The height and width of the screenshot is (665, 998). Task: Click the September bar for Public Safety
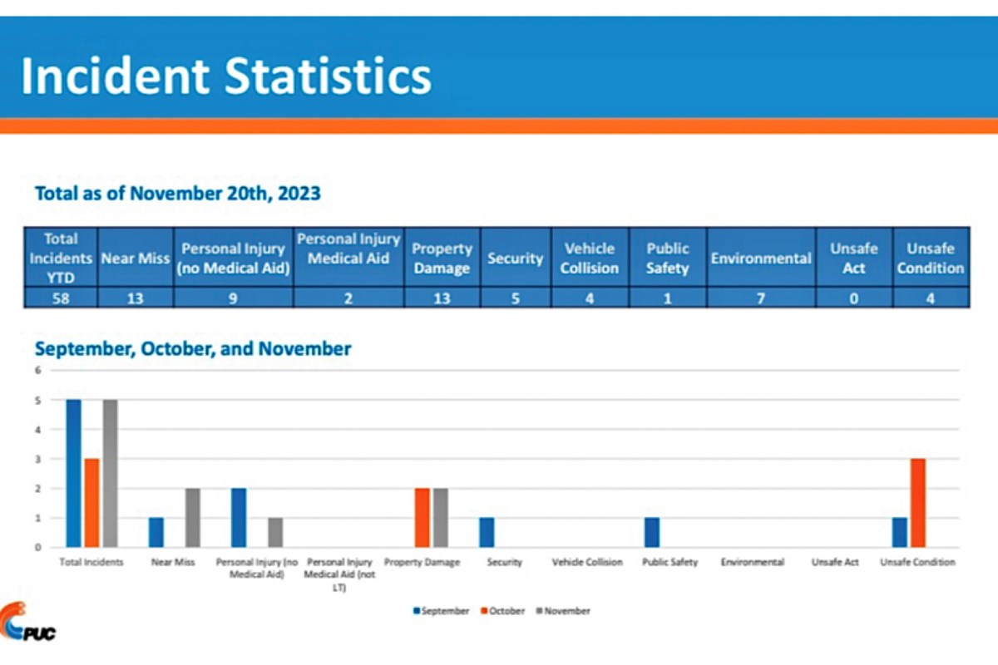click(x=652, y=533)
